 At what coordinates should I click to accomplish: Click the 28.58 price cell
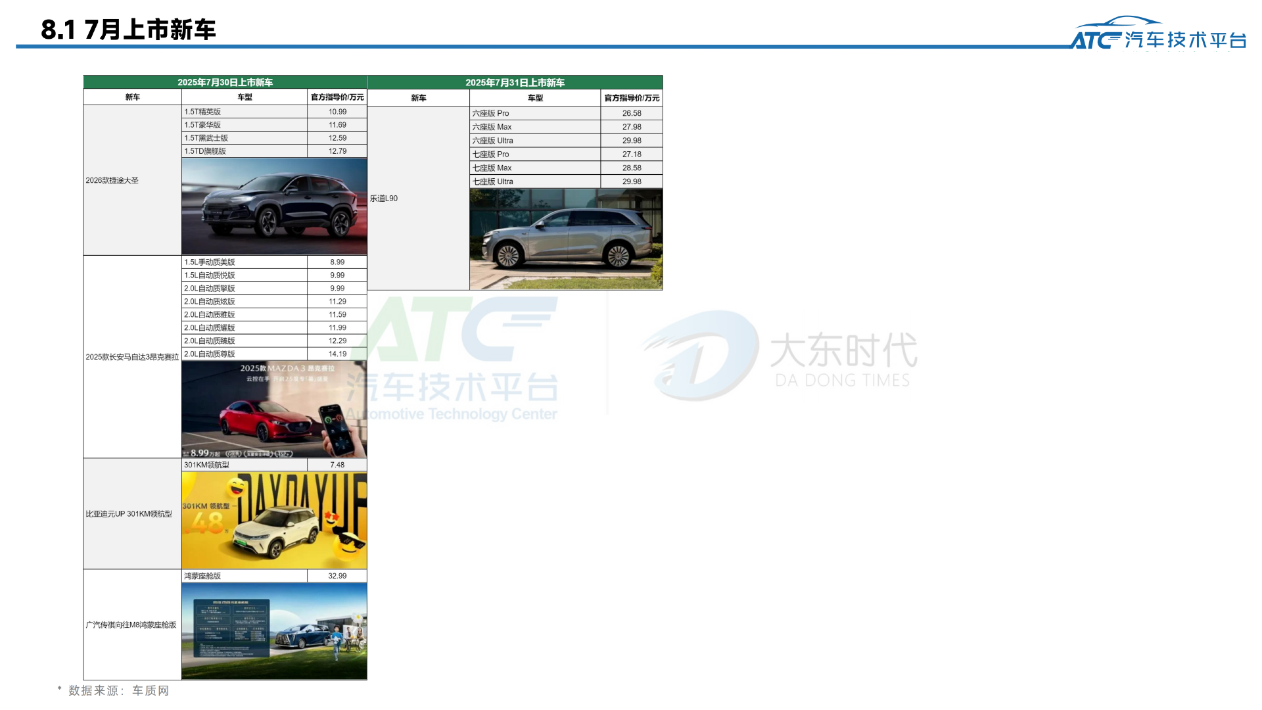632,168
